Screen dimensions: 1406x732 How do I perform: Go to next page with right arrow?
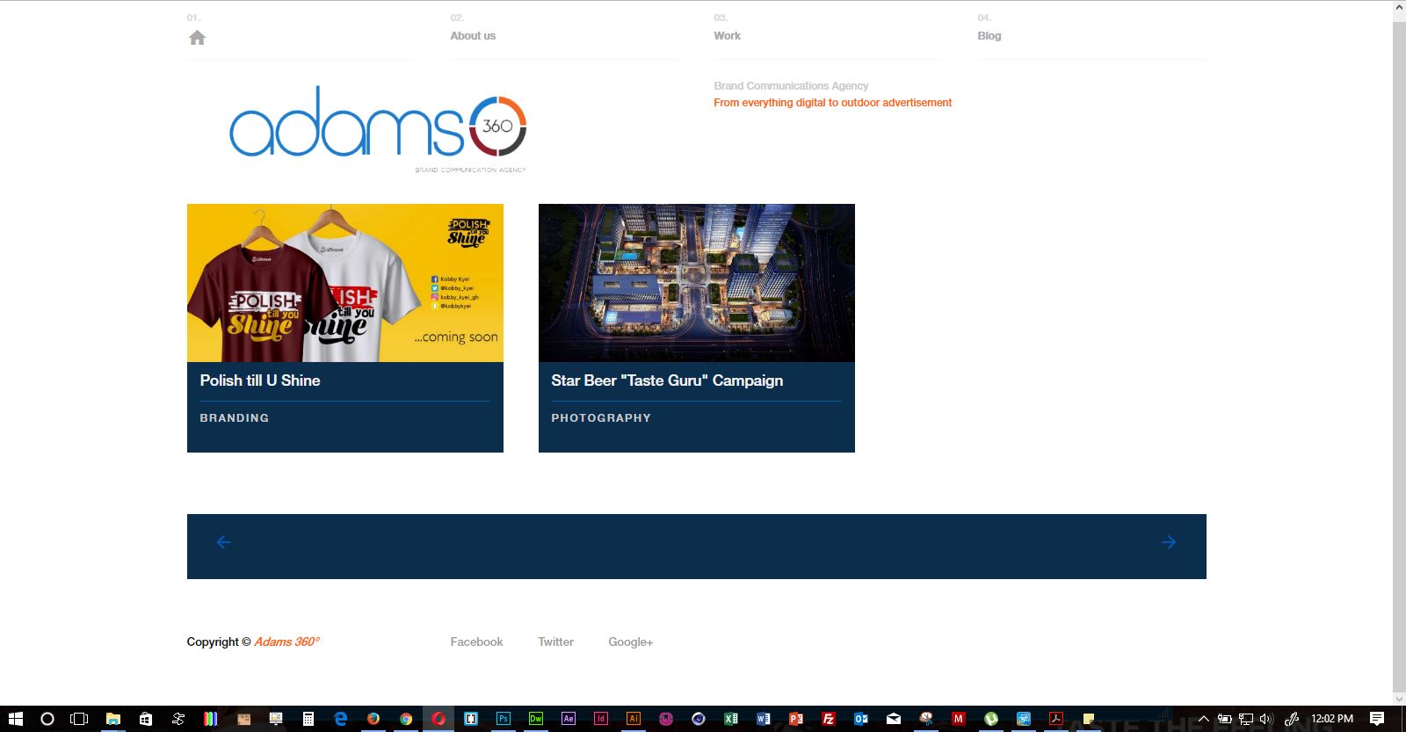tap(1169, 542)
